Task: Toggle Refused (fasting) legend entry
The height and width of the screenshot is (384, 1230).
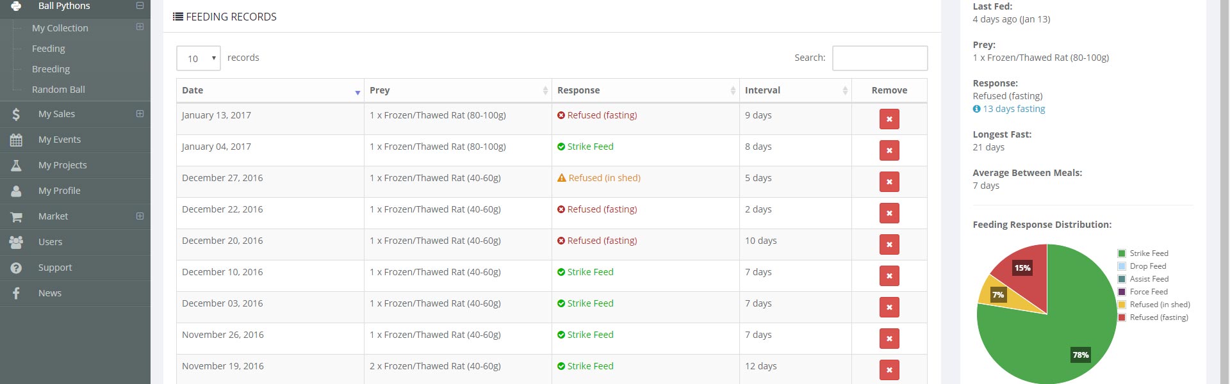Action: point(1158,317)
